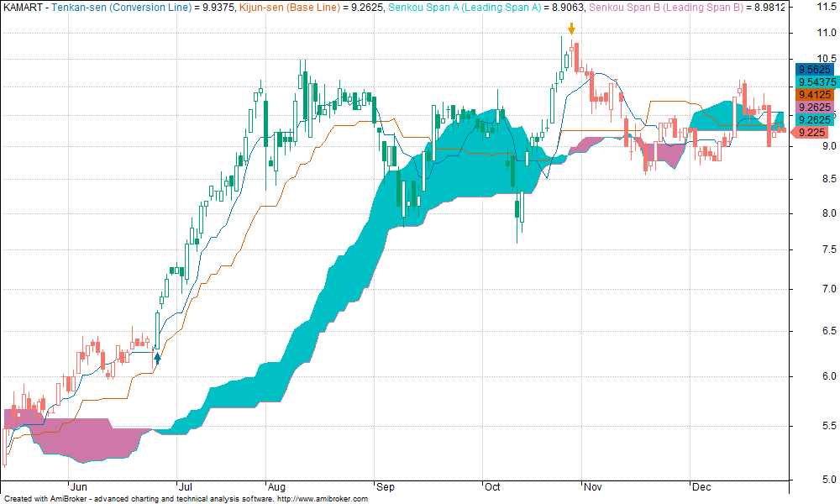
Task: Select the pink 9.2625 value label
Action: click(x=815, y=108)
